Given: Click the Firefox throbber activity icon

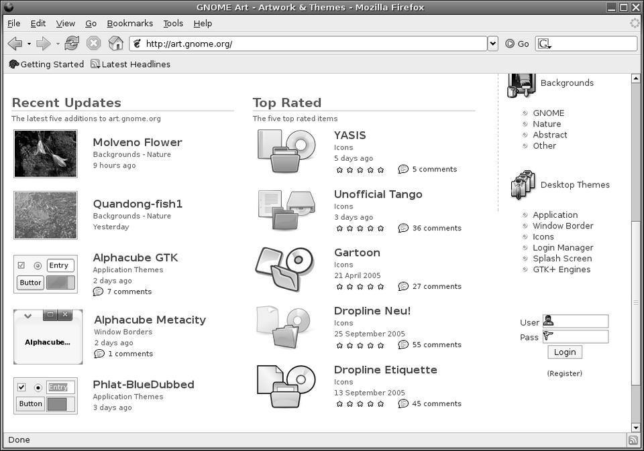Looking at the screenshot, I should click(635, 23).
